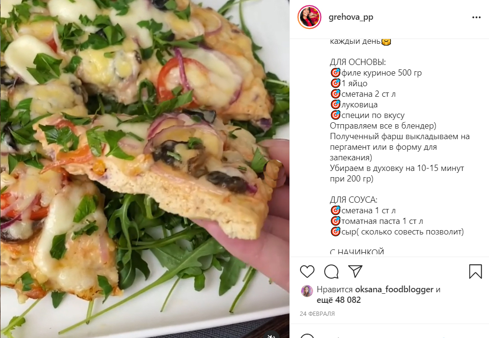
Task: Click the caption line "филе куриное 500 гр"
Action: (376, 73)
